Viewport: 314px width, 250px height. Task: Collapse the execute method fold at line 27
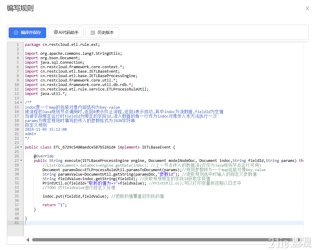click(21, 161)
